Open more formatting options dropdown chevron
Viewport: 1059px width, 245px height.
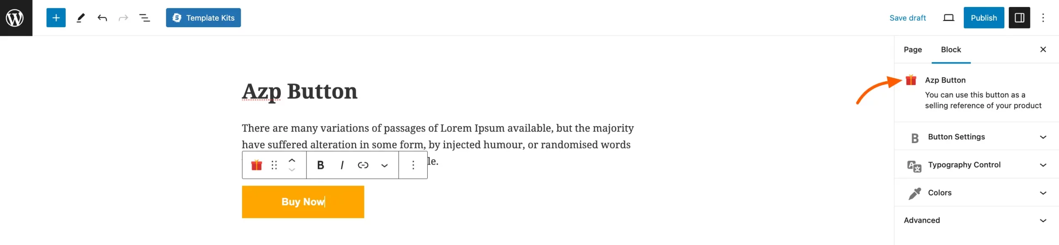384,165
